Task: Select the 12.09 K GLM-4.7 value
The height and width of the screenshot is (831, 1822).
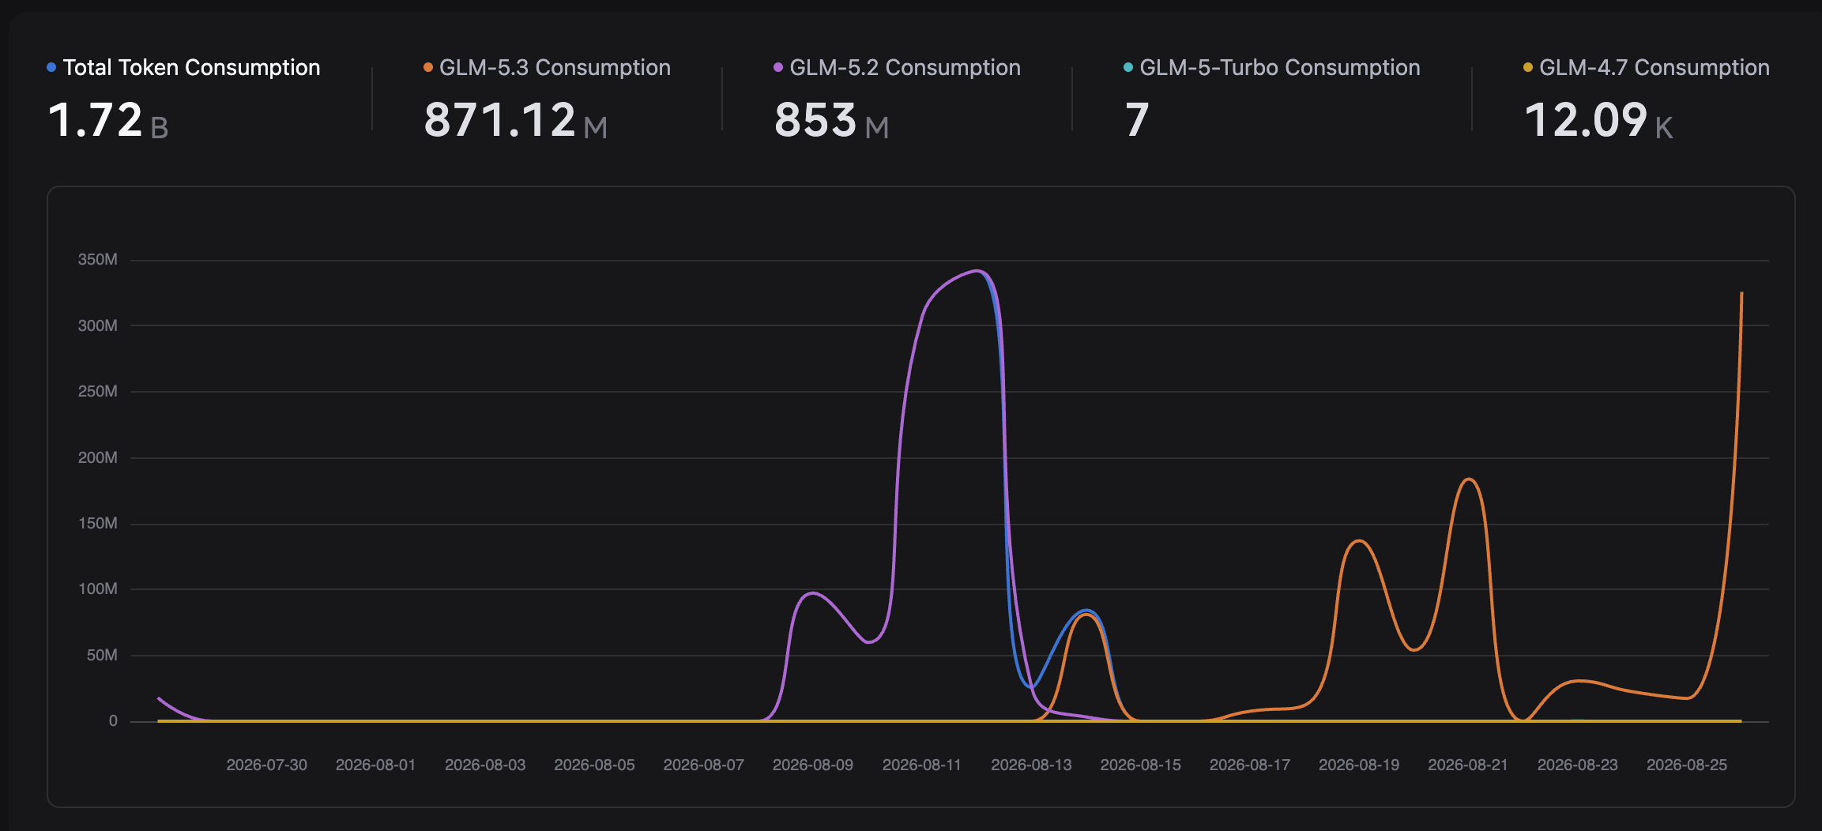Action: (1599, 120)
